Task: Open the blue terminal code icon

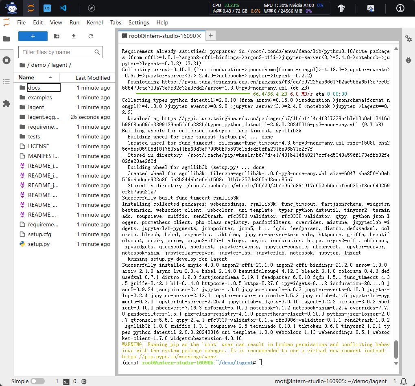Action: click(x=47, y=8)
